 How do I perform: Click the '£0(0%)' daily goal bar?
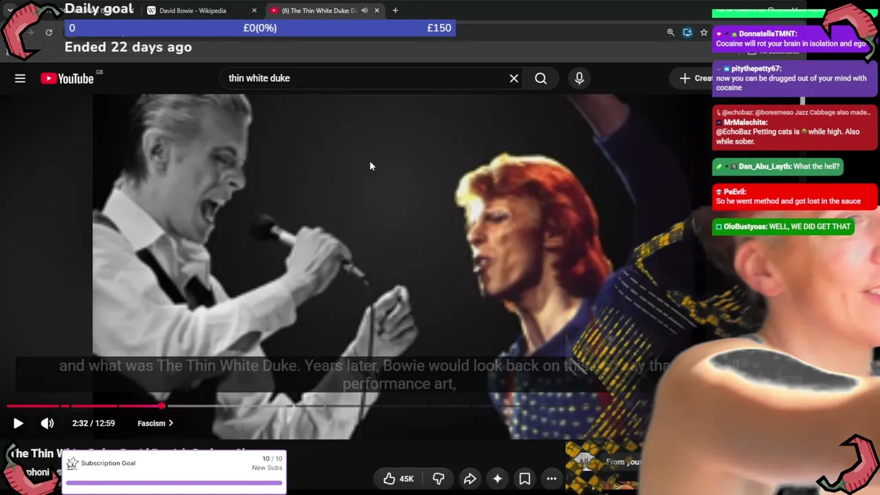tap(260, 28)
